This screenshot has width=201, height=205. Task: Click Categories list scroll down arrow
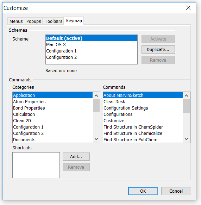click(x=96, y=139)
